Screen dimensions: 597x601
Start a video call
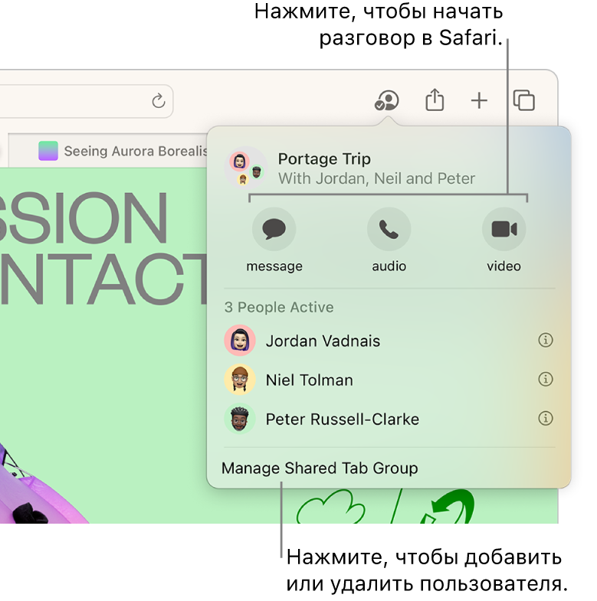pyautogui.click(x=504, y=229)
